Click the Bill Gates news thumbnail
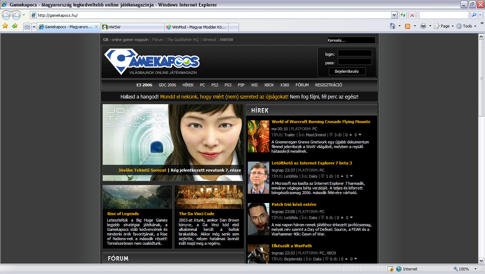 (x=259, y=178)
